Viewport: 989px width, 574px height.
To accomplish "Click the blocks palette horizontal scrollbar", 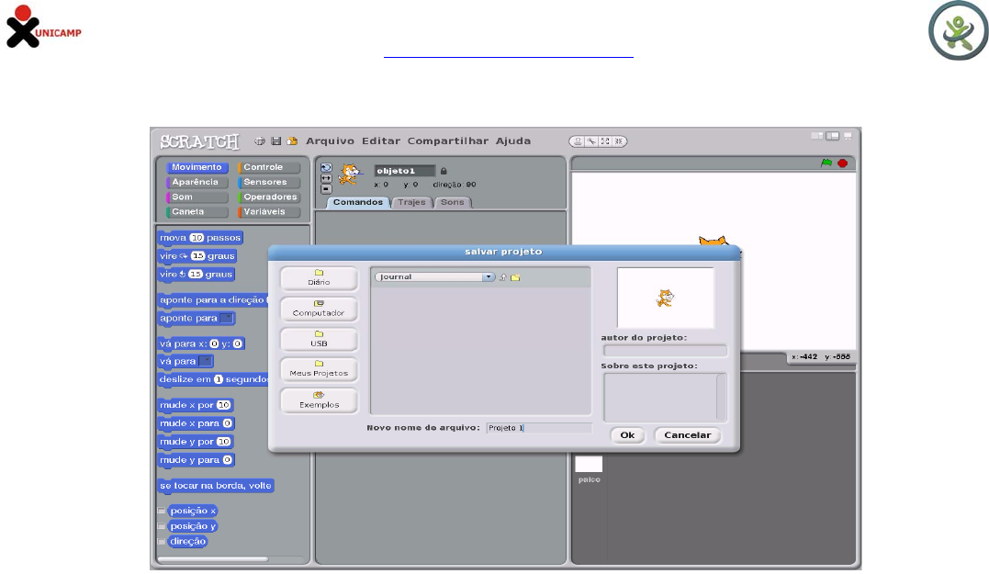I will pos(212,559).
